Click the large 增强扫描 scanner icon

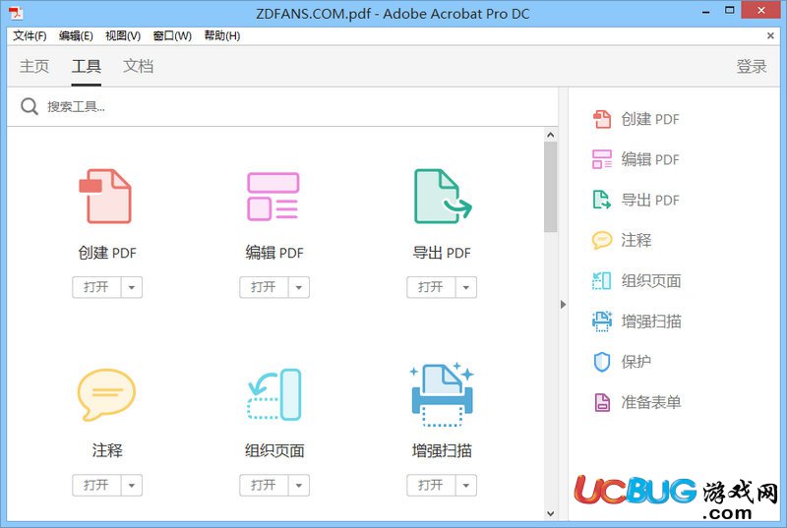[x=442, y=394]
